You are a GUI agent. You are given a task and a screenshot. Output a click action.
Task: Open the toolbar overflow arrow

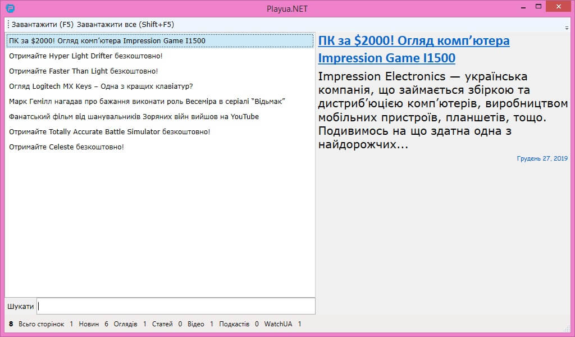point(567,28)
